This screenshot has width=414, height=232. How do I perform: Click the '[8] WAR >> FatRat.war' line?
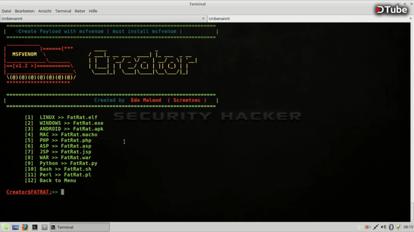pos(58,157)
